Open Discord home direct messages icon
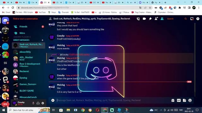202x113 pixels. pyautogui.click(x=5, y=20)
